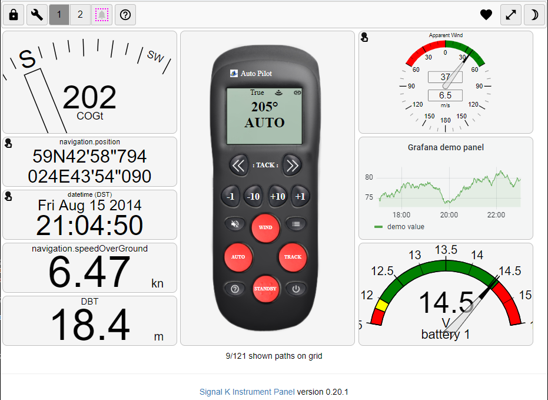This screenshot has height=400, width=548.
Task: Open the Signal K Instrument Panel link
Action: pyautogui.click(x=247, y=392)
